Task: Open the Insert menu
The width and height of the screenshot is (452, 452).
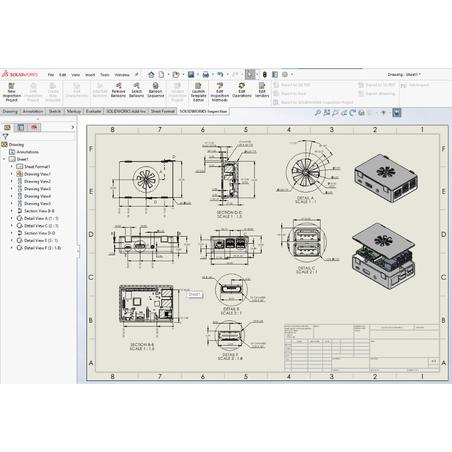Action: pos(90,75)
